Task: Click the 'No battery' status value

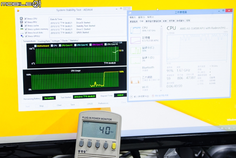Action: 49,98
